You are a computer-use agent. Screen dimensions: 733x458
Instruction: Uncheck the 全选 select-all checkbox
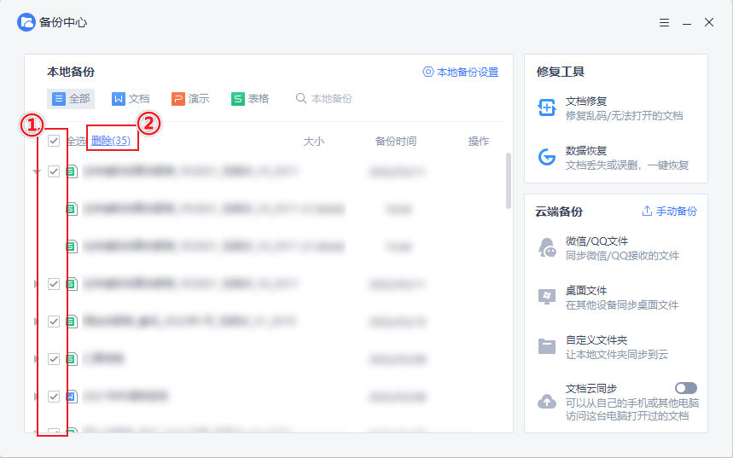pos(54,141)
